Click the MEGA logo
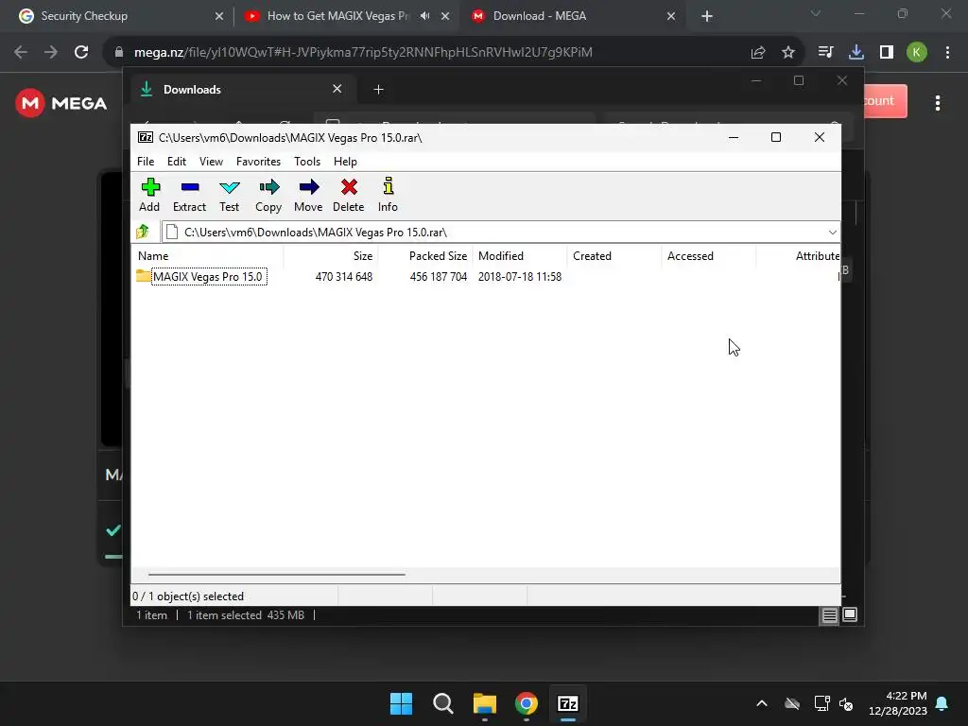The width and height of the screenshot is (968, 726). [x=61, y=102]
